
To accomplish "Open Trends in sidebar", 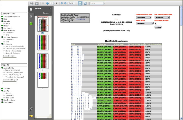I will click(7, 89).
